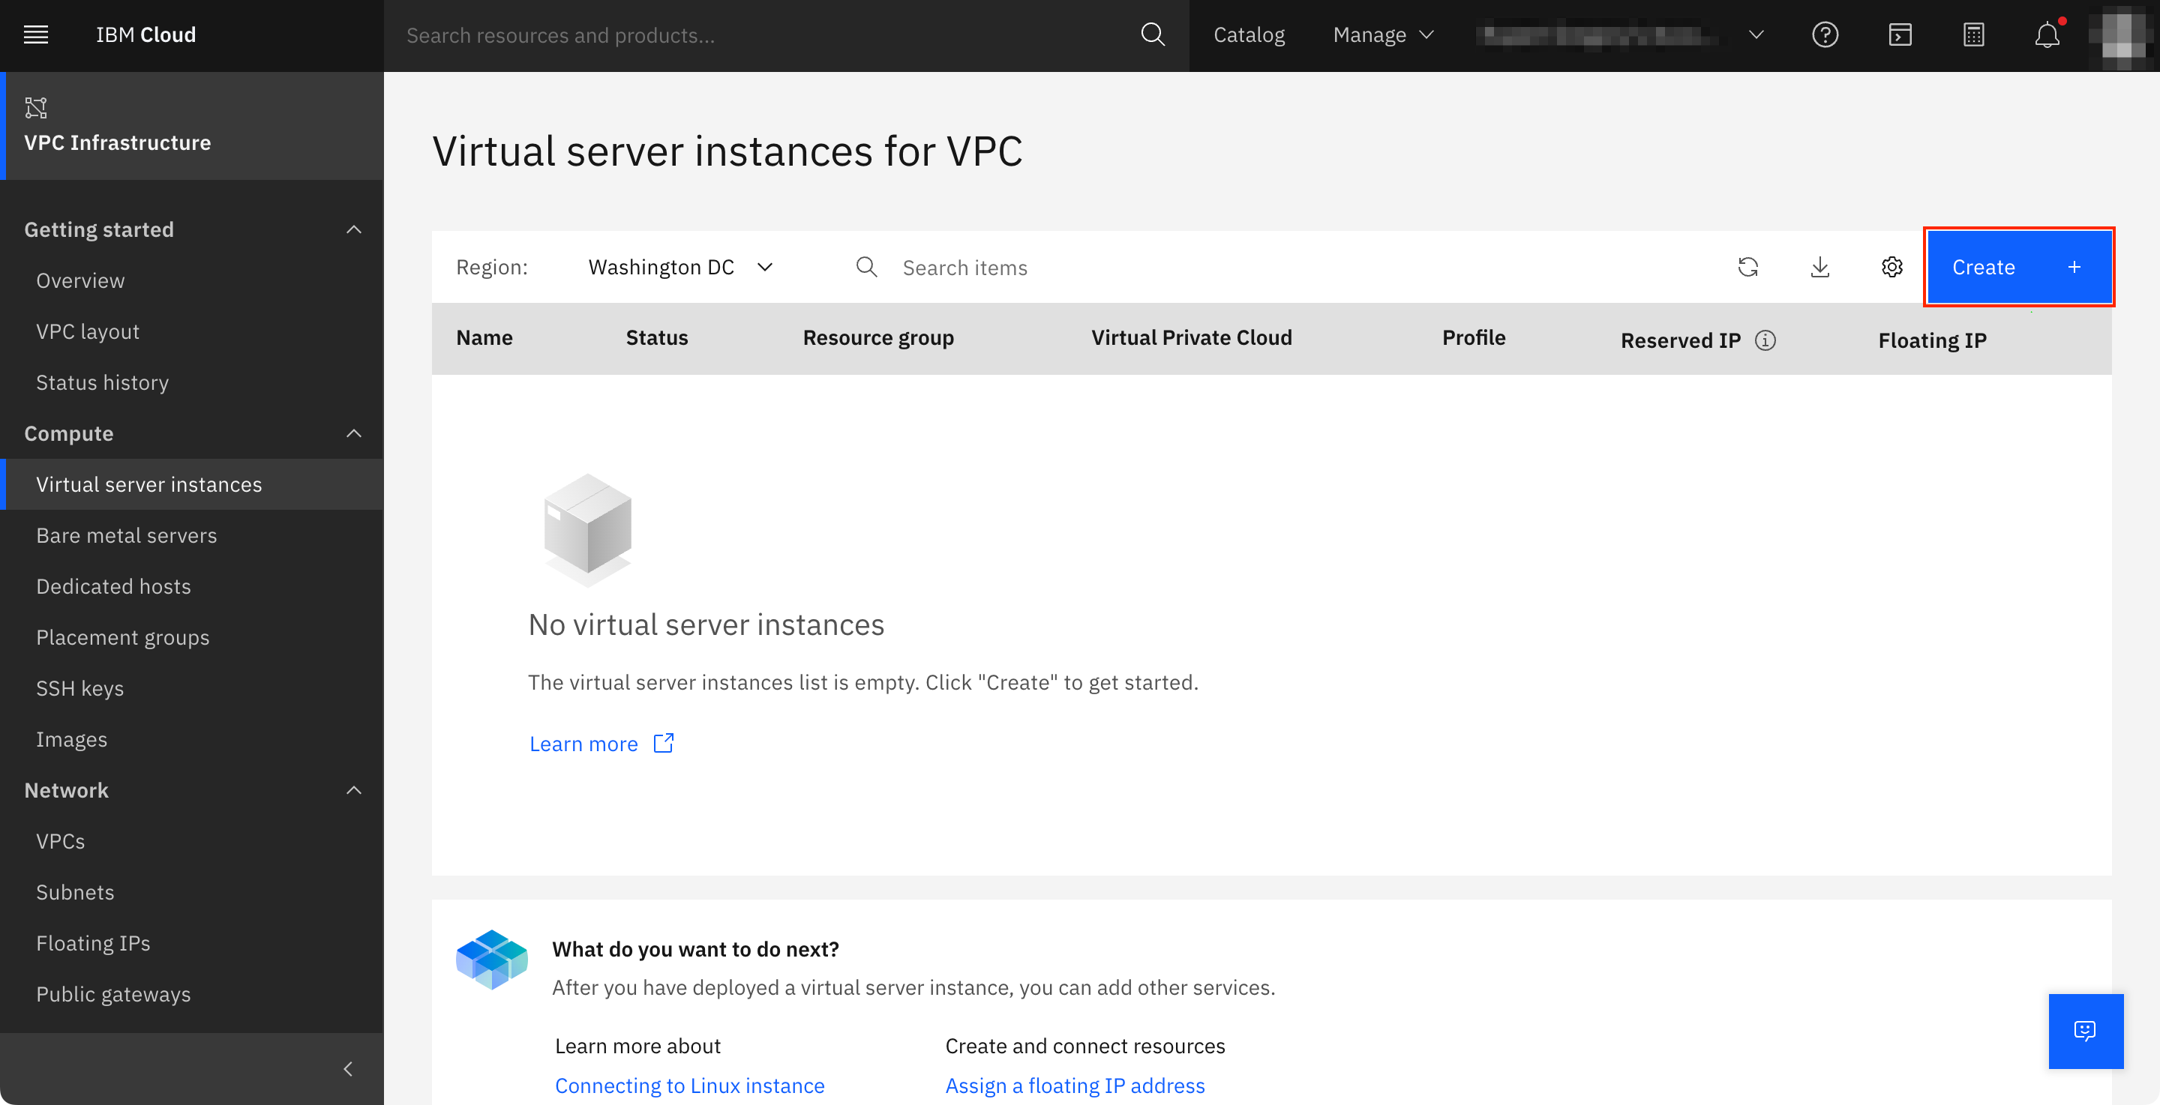Screen dimensions: 2160x1105
Task: Open notifications bell icon
Action: [x=2047, y=34]
